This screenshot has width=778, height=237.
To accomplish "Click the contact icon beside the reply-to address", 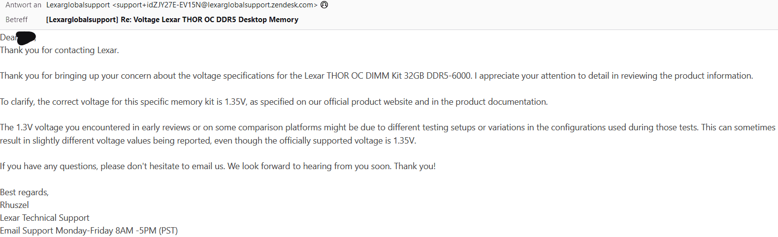I will pyautogui.click(x=324, y=5).
